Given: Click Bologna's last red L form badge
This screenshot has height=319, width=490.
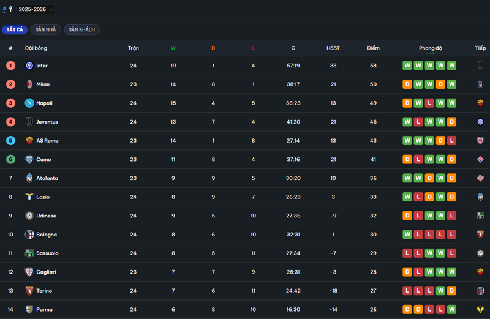Looking at the screenshot, I should pos(452,235).
